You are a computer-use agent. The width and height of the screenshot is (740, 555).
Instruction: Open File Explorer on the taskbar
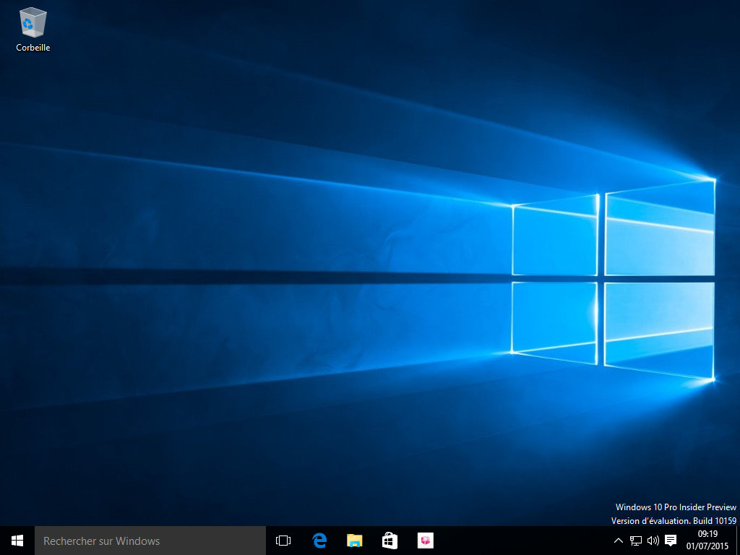(353, 540)
